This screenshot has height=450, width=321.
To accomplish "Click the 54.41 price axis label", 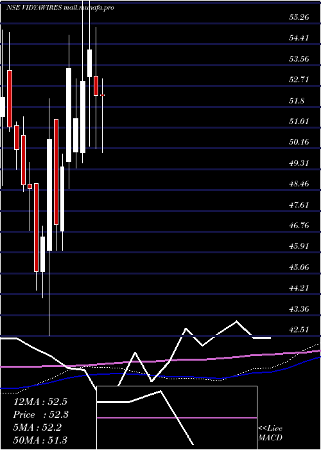I will point(299,38).
